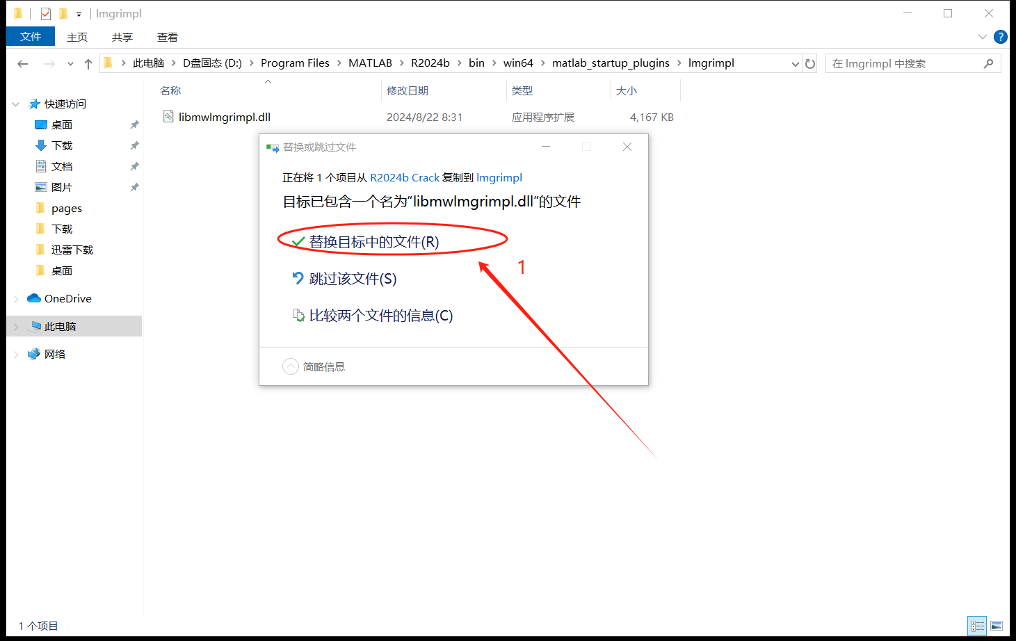
Task: Open the 查看 ribbon tab
Action: (168, 37)
